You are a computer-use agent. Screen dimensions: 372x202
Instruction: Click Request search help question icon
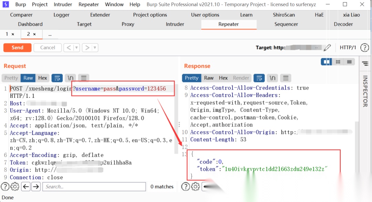pos(5,187)
